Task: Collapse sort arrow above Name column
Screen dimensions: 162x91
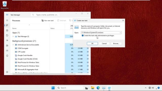Action: pyautogui.click(x=29, y=25)
